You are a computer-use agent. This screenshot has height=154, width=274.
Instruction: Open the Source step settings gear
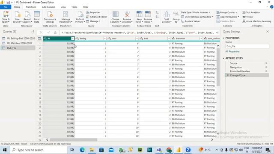(266, 63)
